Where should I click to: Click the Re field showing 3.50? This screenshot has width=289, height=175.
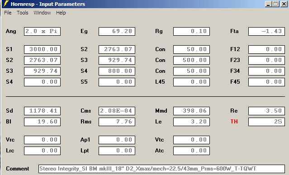pos(266,111)
